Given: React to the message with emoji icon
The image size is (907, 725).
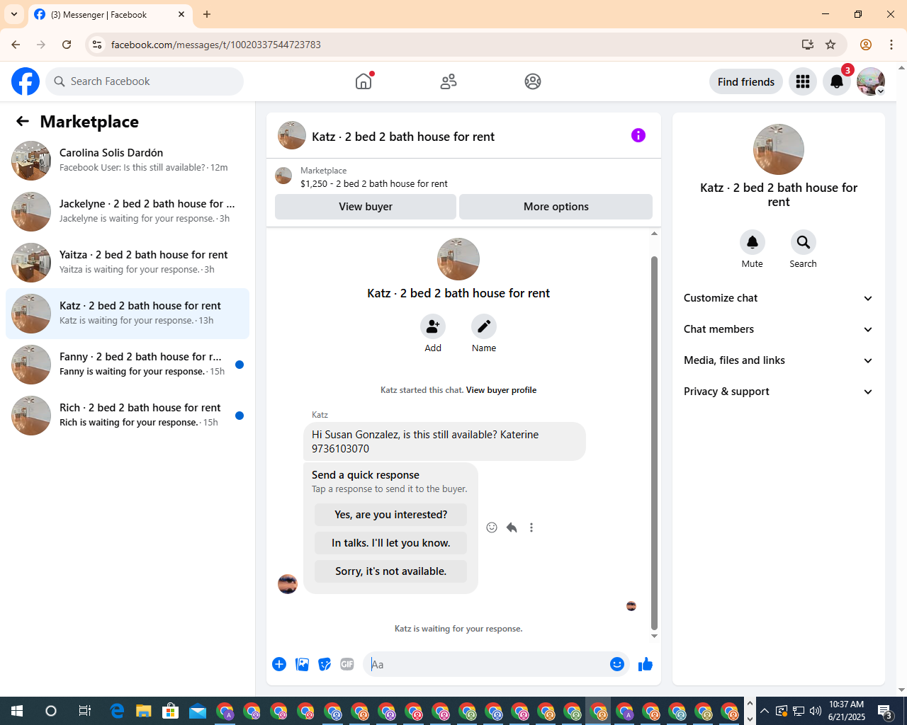Looking at the screenshot, I should (x=492, y=527).
